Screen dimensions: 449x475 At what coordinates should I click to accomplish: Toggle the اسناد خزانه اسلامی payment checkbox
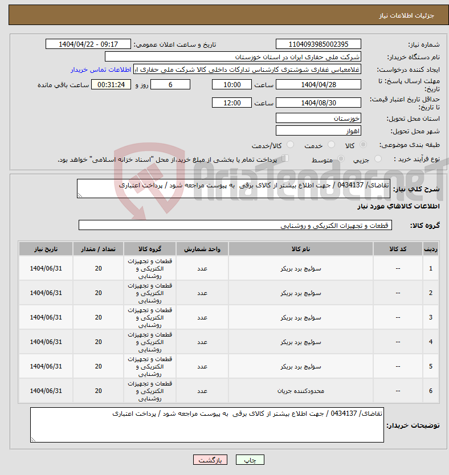pos(285,158)
